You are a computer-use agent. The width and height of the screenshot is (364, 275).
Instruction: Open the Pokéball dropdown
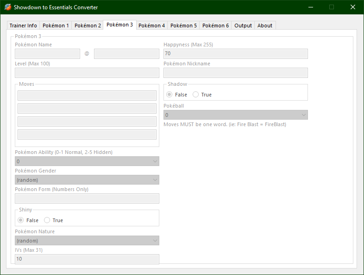tap(235, 115)
